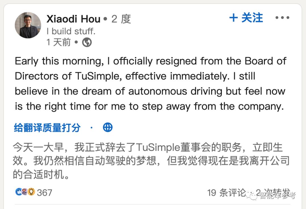Click the thumbs-up like reaction icon
The image size is (306, 209).
pyautogui.click(x=19, y=192)
